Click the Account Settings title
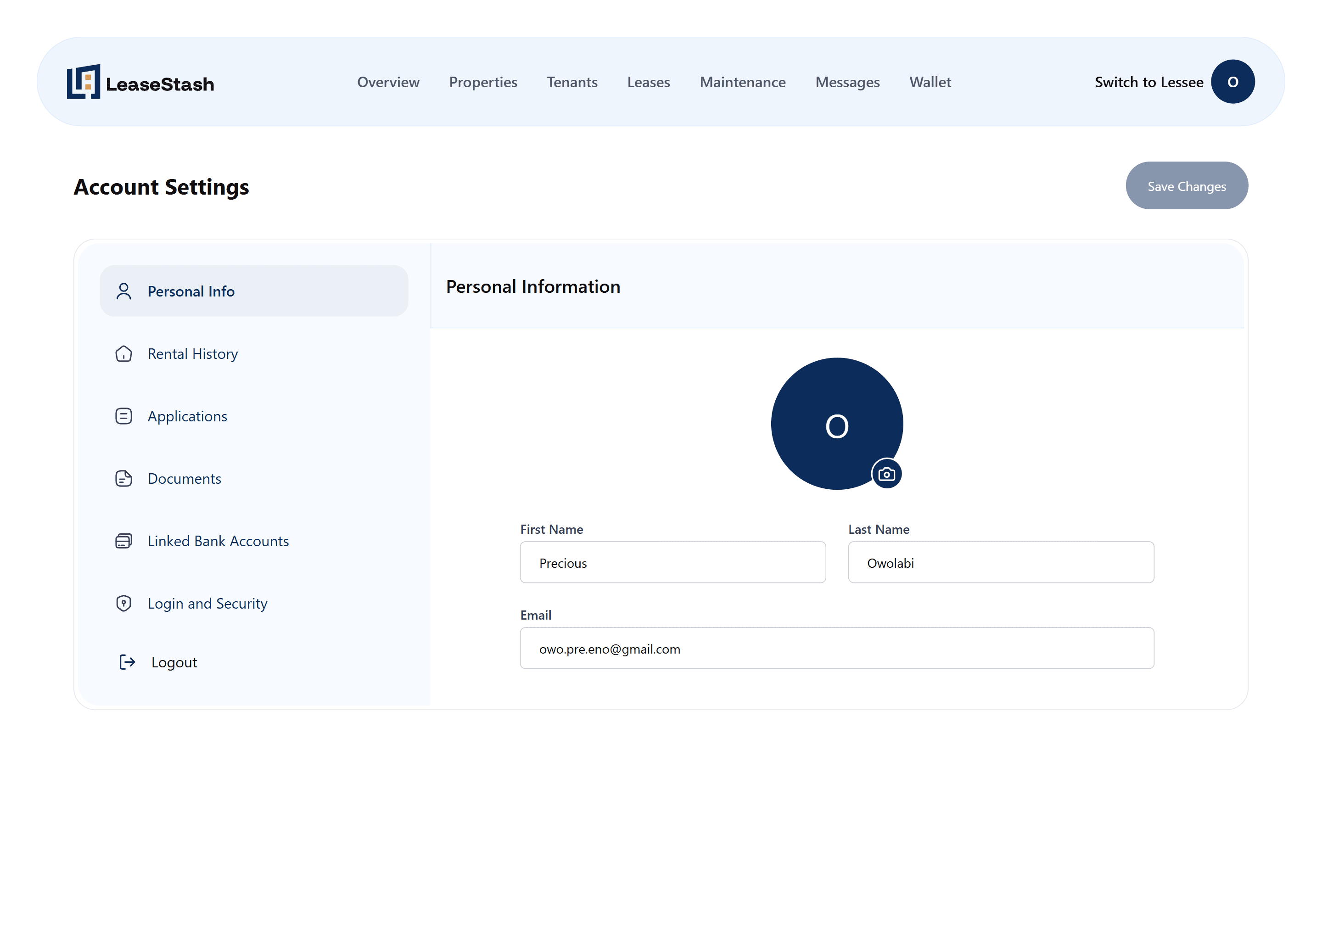Image resolution: width=1322 pixels, height=940 pixels. (x=161, y=187)
